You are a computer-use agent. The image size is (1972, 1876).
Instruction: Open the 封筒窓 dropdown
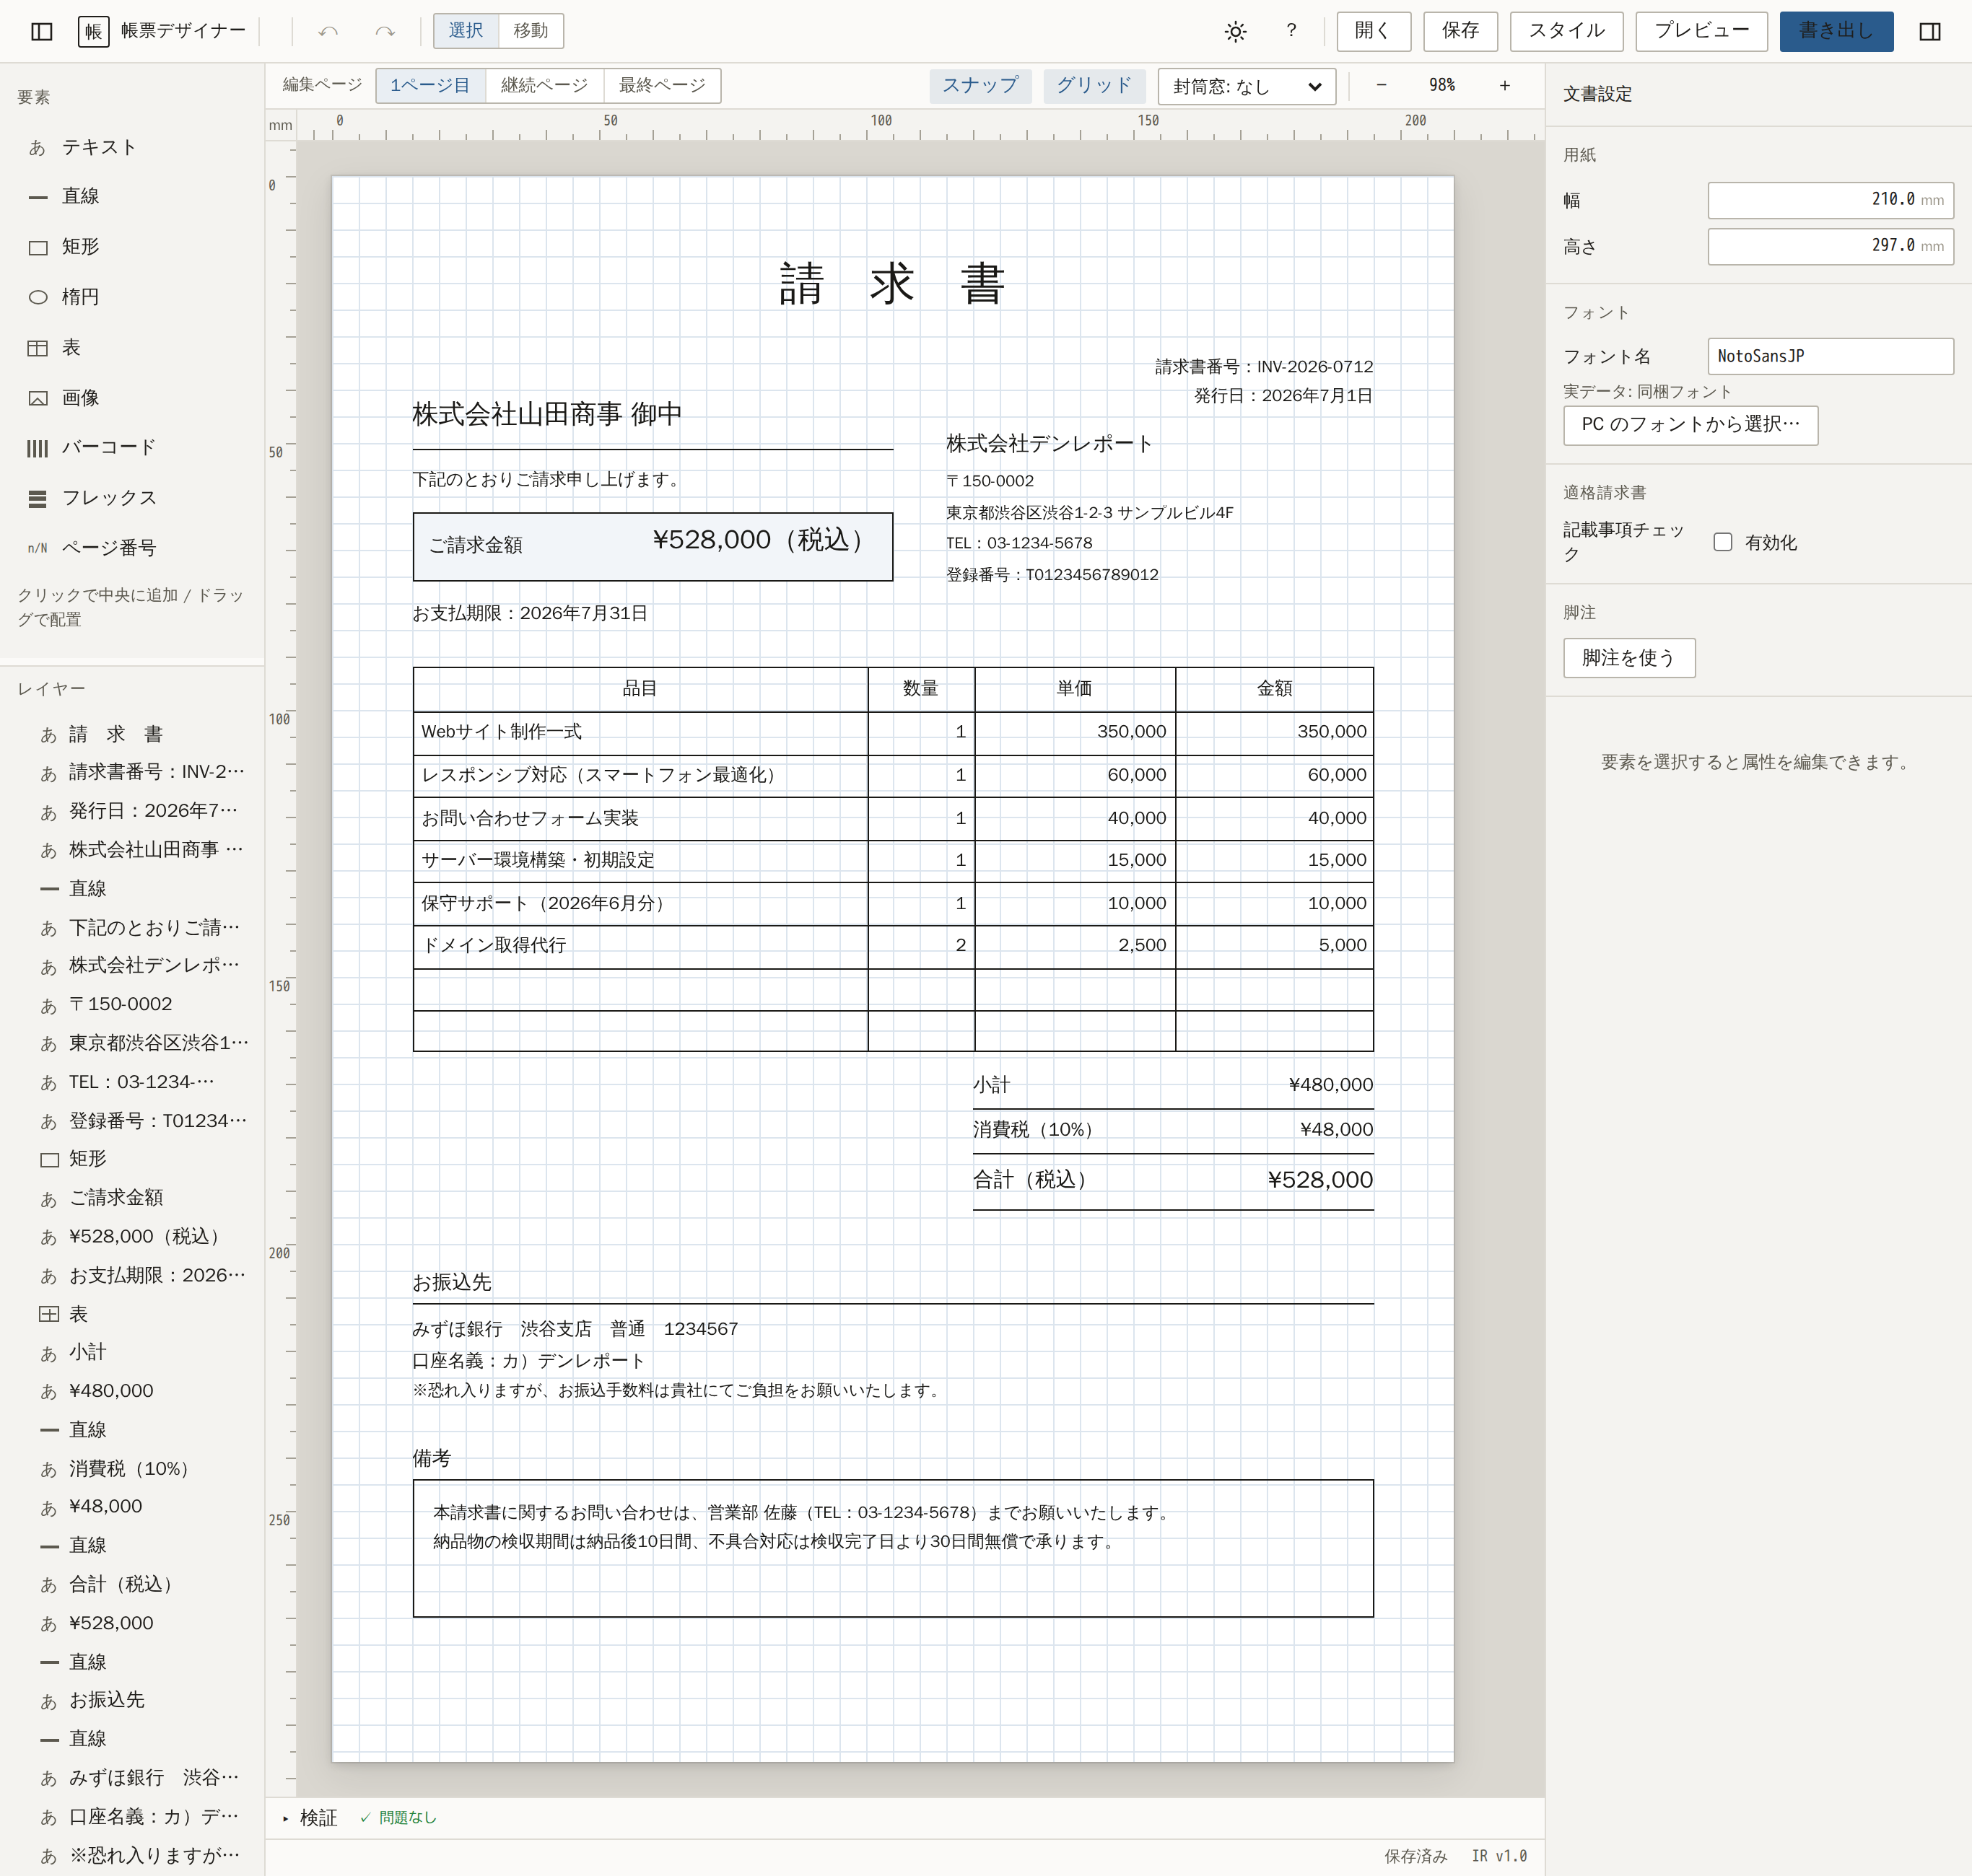(x=1247, y=87)
